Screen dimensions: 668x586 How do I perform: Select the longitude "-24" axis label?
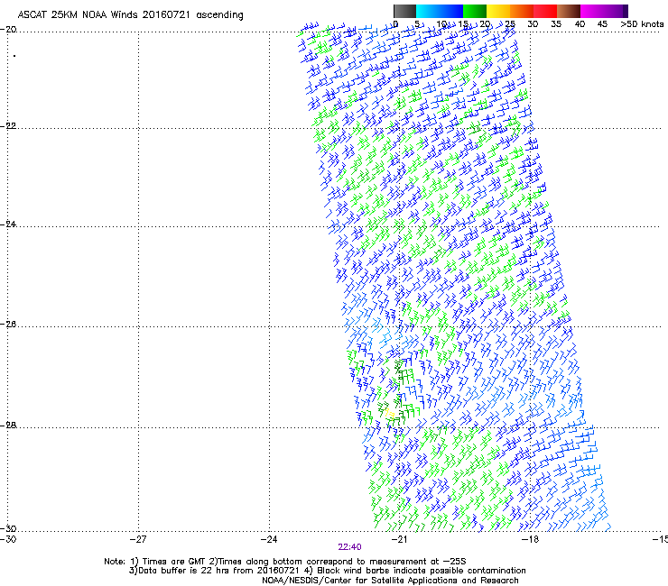click(x=269, y=540)
